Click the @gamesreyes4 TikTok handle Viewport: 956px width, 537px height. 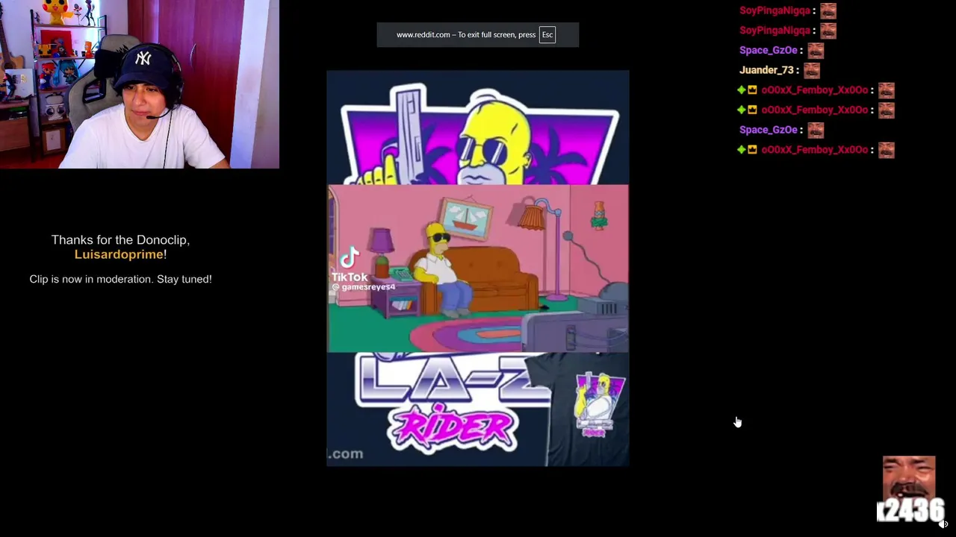364,287
